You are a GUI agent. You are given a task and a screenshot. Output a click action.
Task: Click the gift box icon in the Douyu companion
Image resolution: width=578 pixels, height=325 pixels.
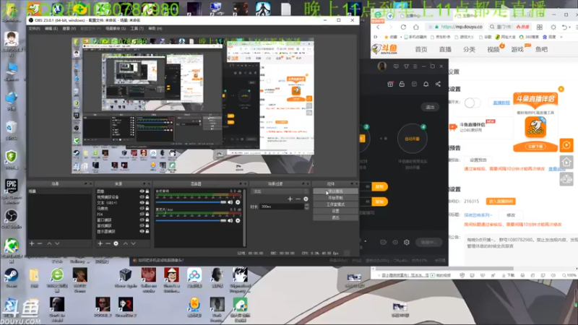tap(390, 84)
